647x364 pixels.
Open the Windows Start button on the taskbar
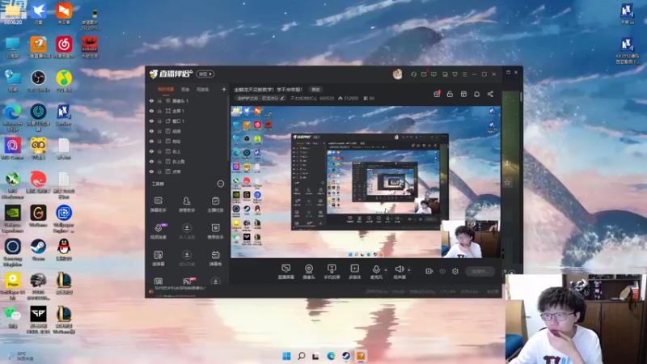(x=286, y=356)
